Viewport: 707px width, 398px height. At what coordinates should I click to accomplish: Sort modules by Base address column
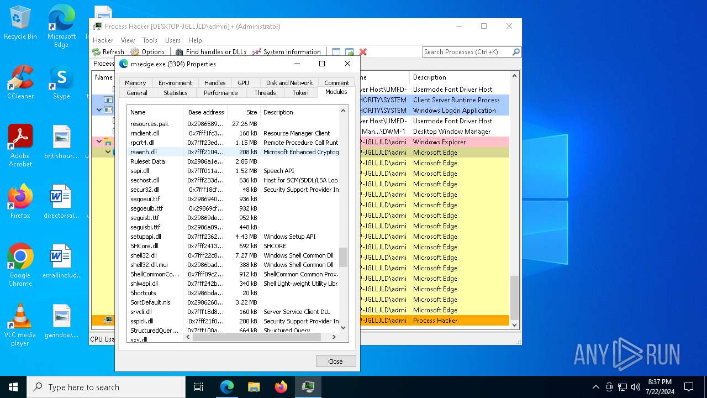205,112
